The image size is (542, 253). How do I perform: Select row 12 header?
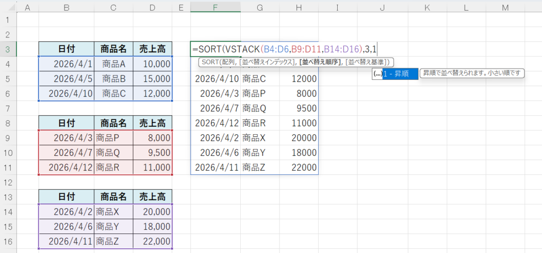click(x=8, y=182)
